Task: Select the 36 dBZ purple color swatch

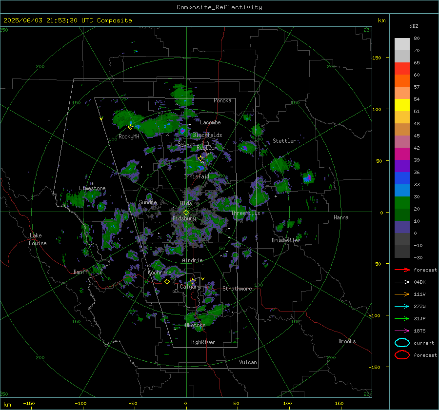Action: [402, 166]
